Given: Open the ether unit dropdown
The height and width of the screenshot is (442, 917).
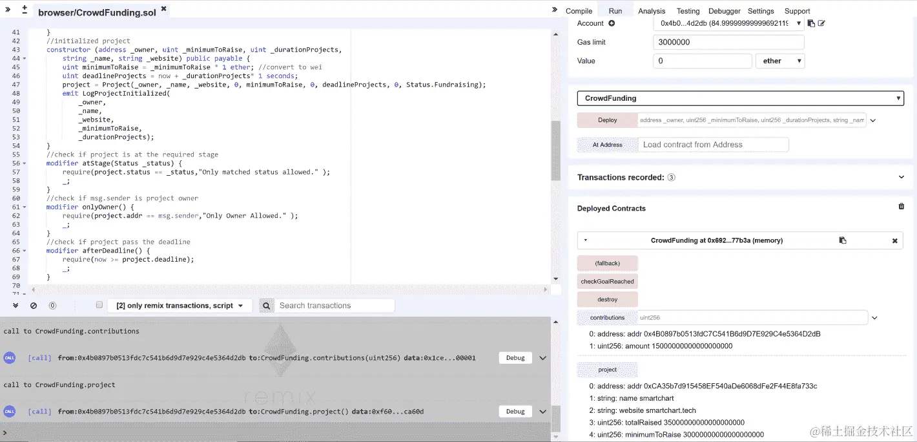Looking at the screenshot, I should 780,61.
